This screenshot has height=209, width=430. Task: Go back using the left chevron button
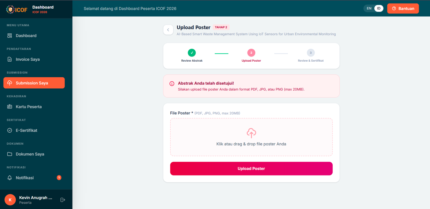pyautogui.click(x=168, y=30)
